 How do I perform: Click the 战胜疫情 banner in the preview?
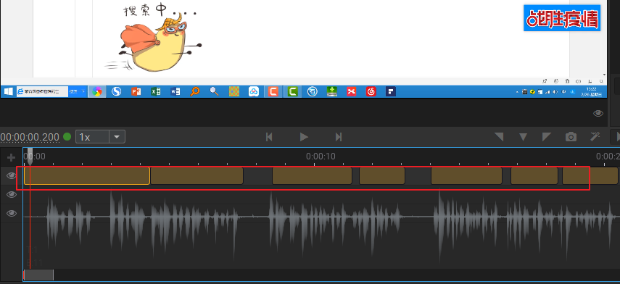coord(562,18)
